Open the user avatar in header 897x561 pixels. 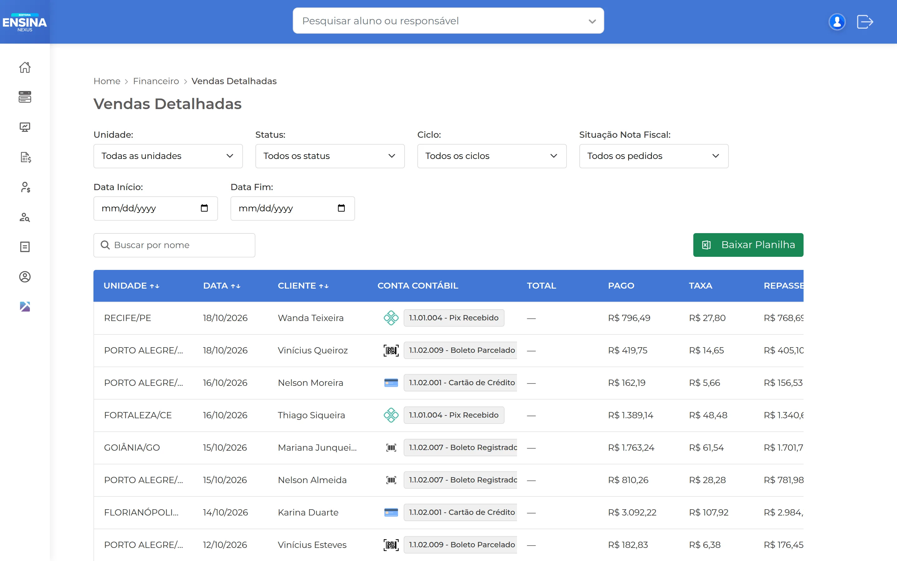(x=837, y=22)
